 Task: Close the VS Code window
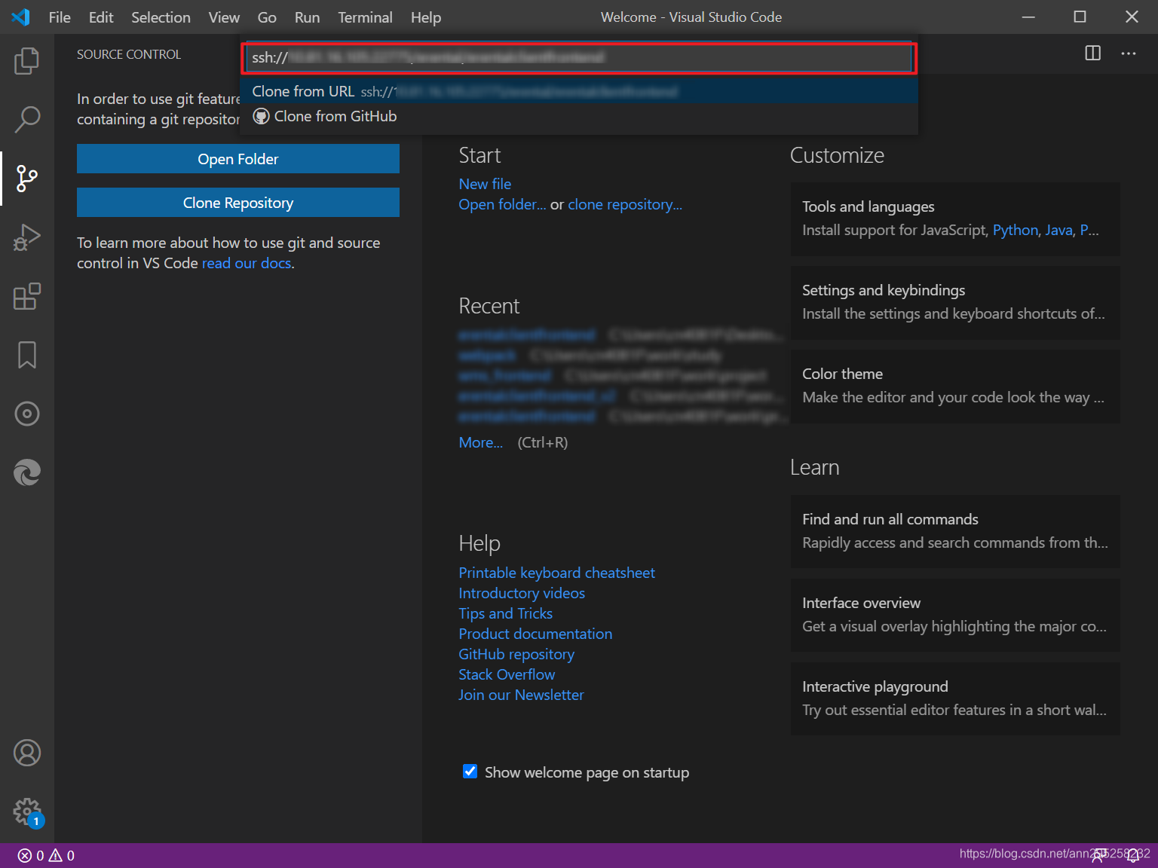click(x=1132, y=17)
